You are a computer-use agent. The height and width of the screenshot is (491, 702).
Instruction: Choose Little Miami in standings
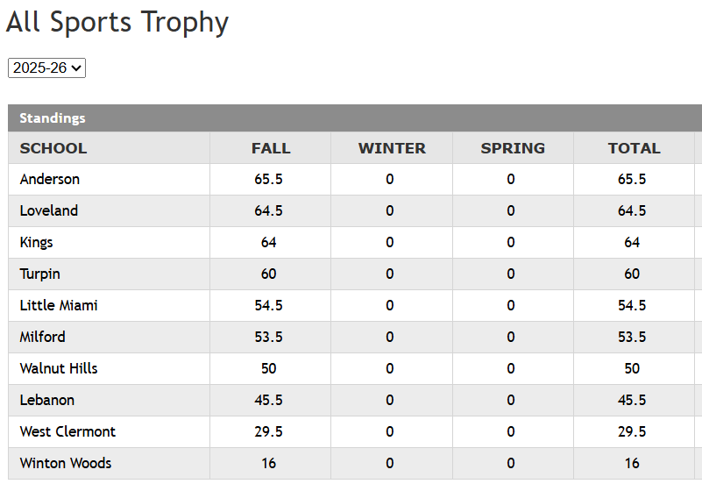(x=59, y=305)
